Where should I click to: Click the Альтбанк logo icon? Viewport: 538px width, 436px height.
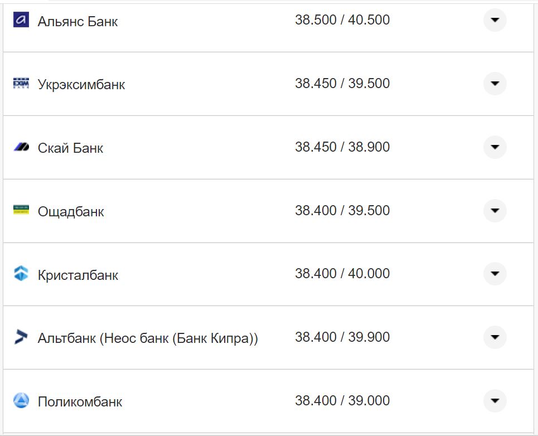(x=21, y=337)
